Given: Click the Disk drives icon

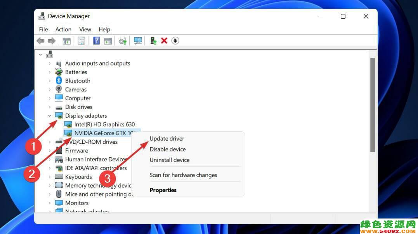Looking at the screenshot, I should point(59,108).
